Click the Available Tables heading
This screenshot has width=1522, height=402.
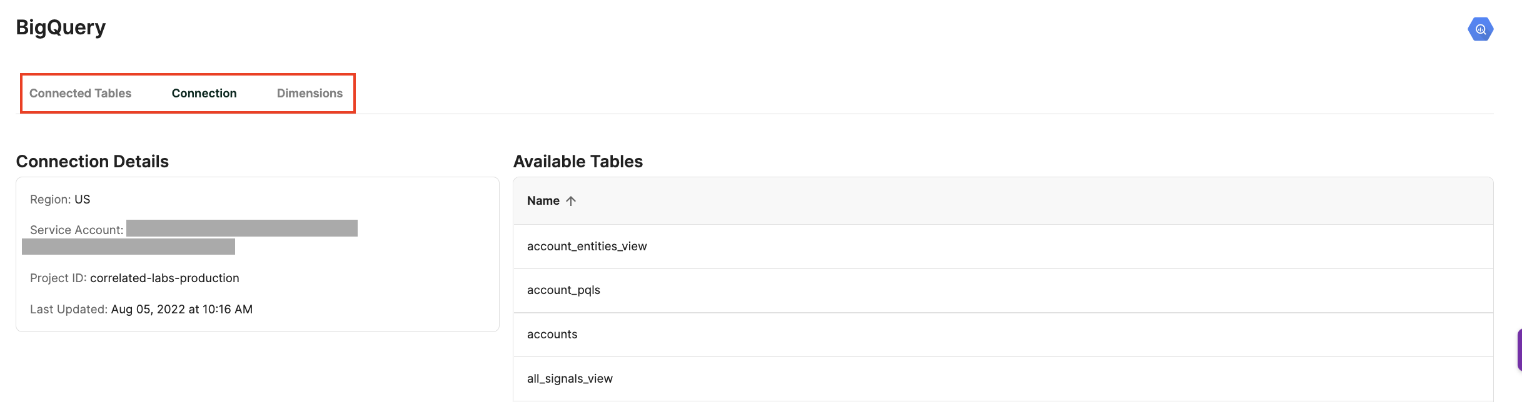(x=578, y=162)
